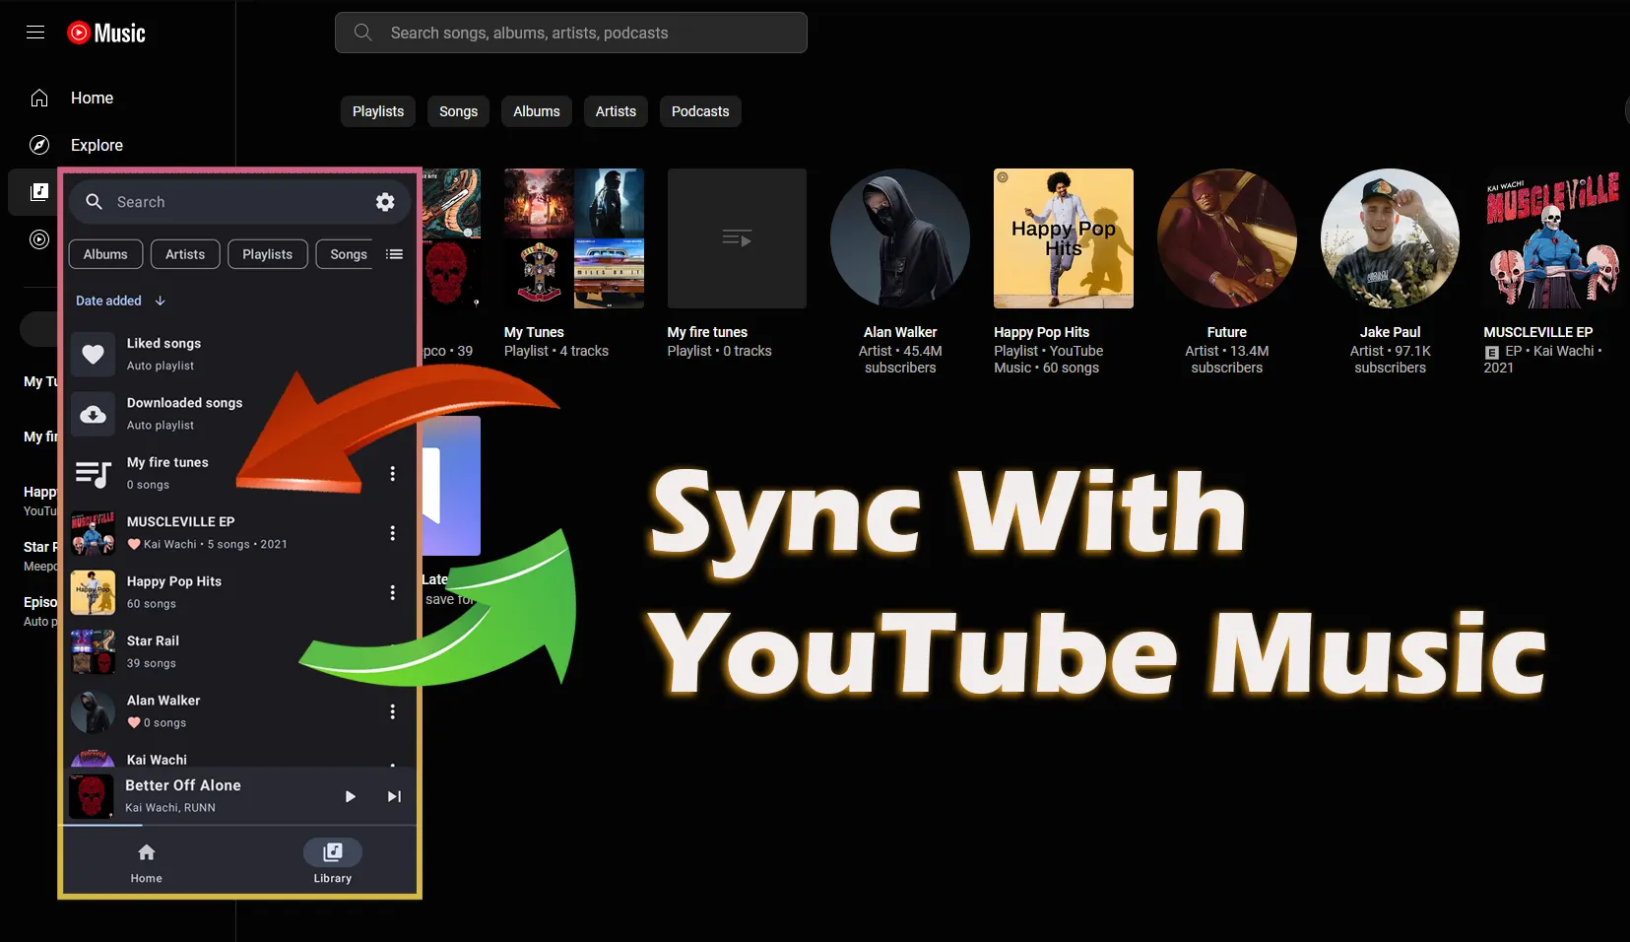Open the hamburger menu in YouTube Music
1630x942 pixels.
(35, 33)
